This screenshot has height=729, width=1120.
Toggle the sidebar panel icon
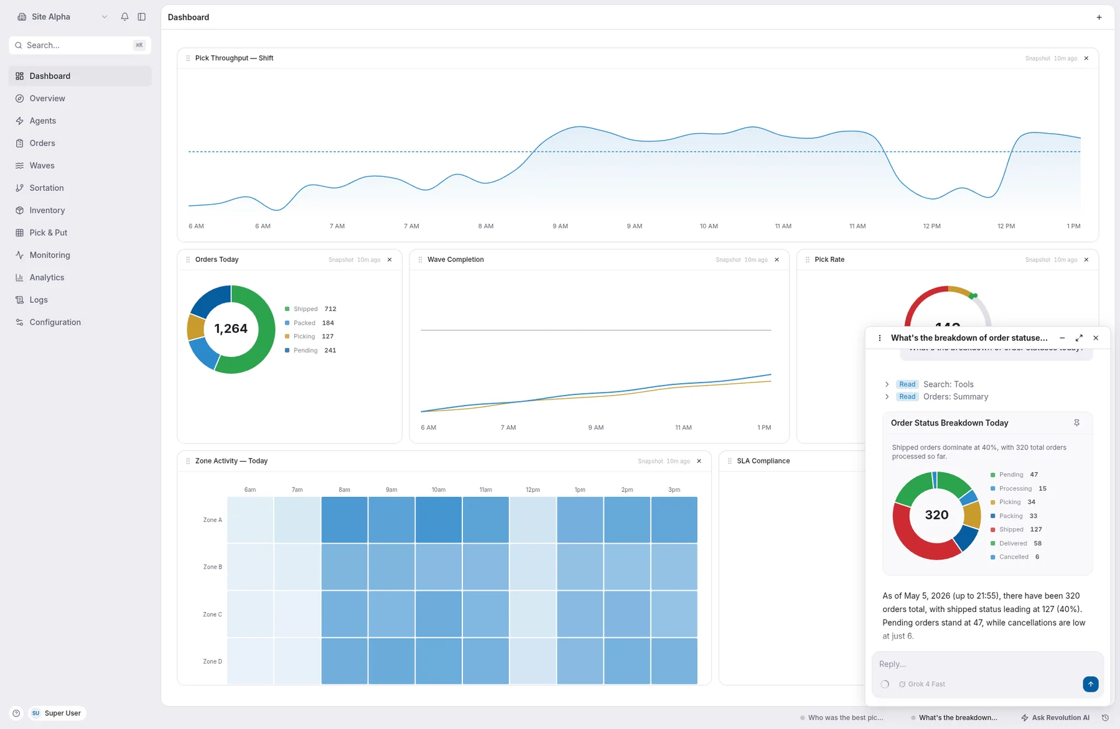(x=142, y=17)
